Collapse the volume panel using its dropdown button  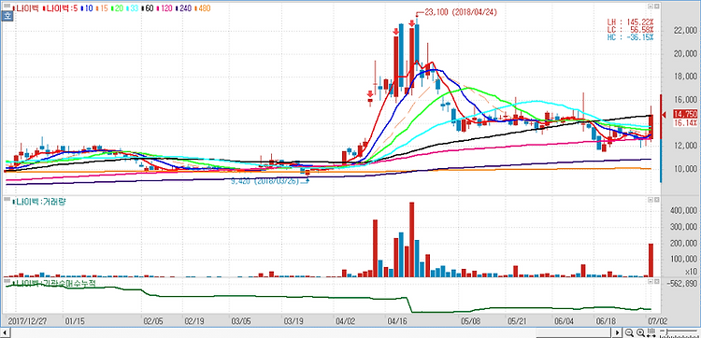pyautogui.click(x=651, y=200)
